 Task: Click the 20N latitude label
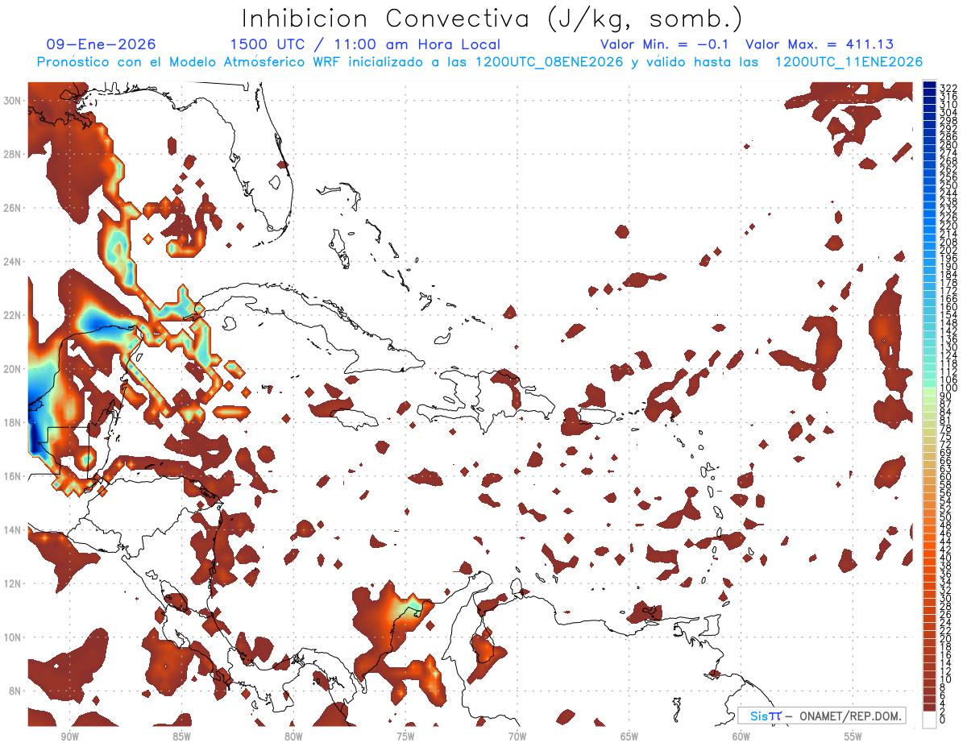(x=14, y=369)
